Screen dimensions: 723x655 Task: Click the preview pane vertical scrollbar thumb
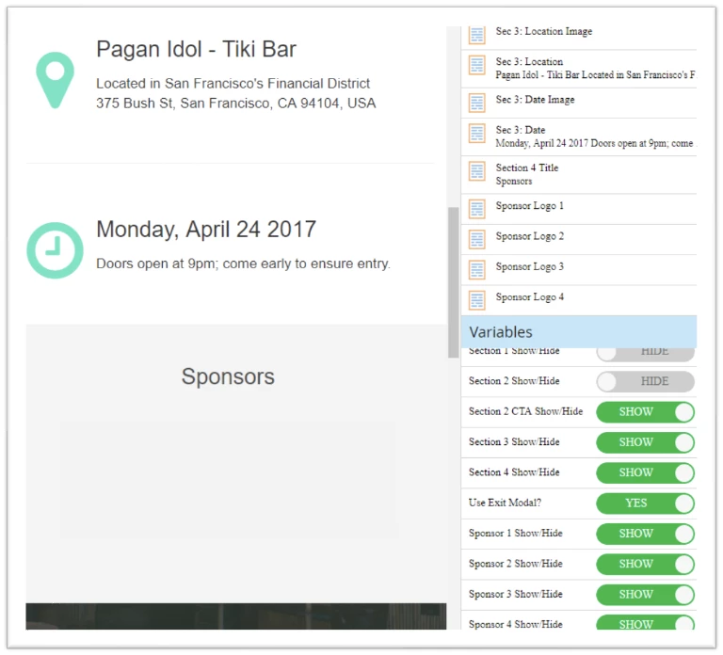453,282
